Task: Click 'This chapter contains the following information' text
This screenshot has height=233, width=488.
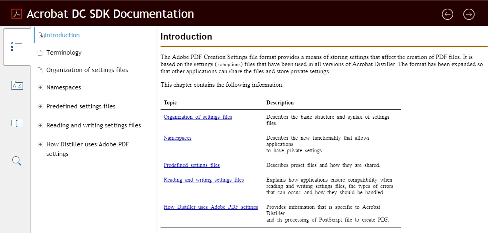Action: click(x=222, y=85)
